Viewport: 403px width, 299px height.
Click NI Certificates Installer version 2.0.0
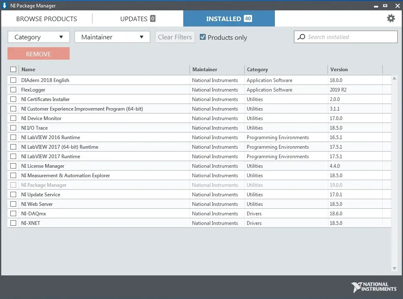click(335, 99)
